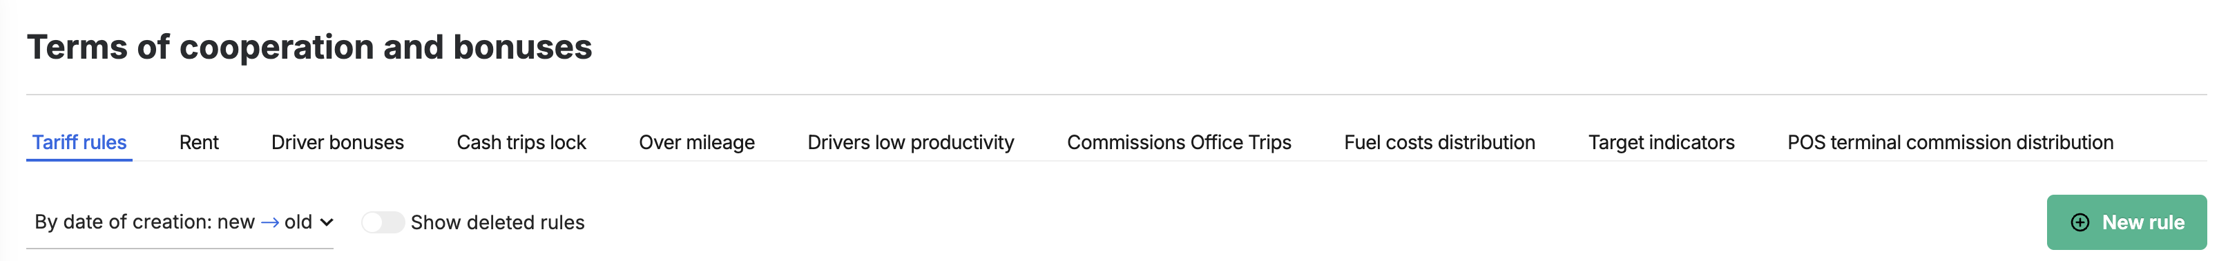Click the blue arrow icon in sort label
Screen dimensions: 2228x261
[270, 222]
